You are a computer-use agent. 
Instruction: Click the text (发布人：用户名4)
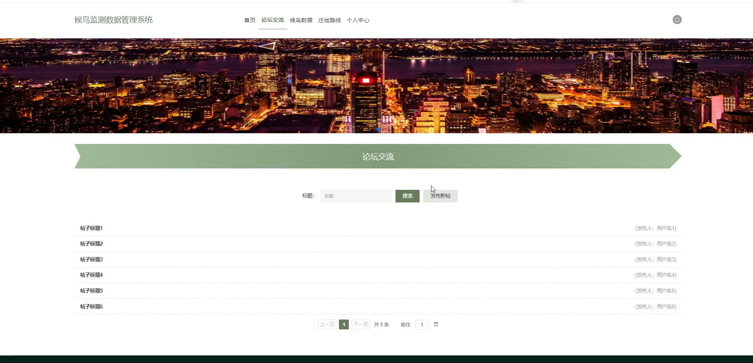point(656,275)
